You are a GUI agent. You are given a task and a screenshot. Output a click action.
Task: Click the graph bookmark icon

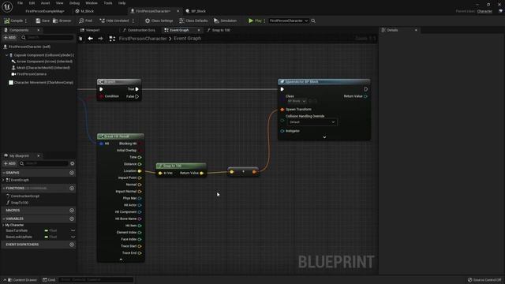(x=80, y=39)
